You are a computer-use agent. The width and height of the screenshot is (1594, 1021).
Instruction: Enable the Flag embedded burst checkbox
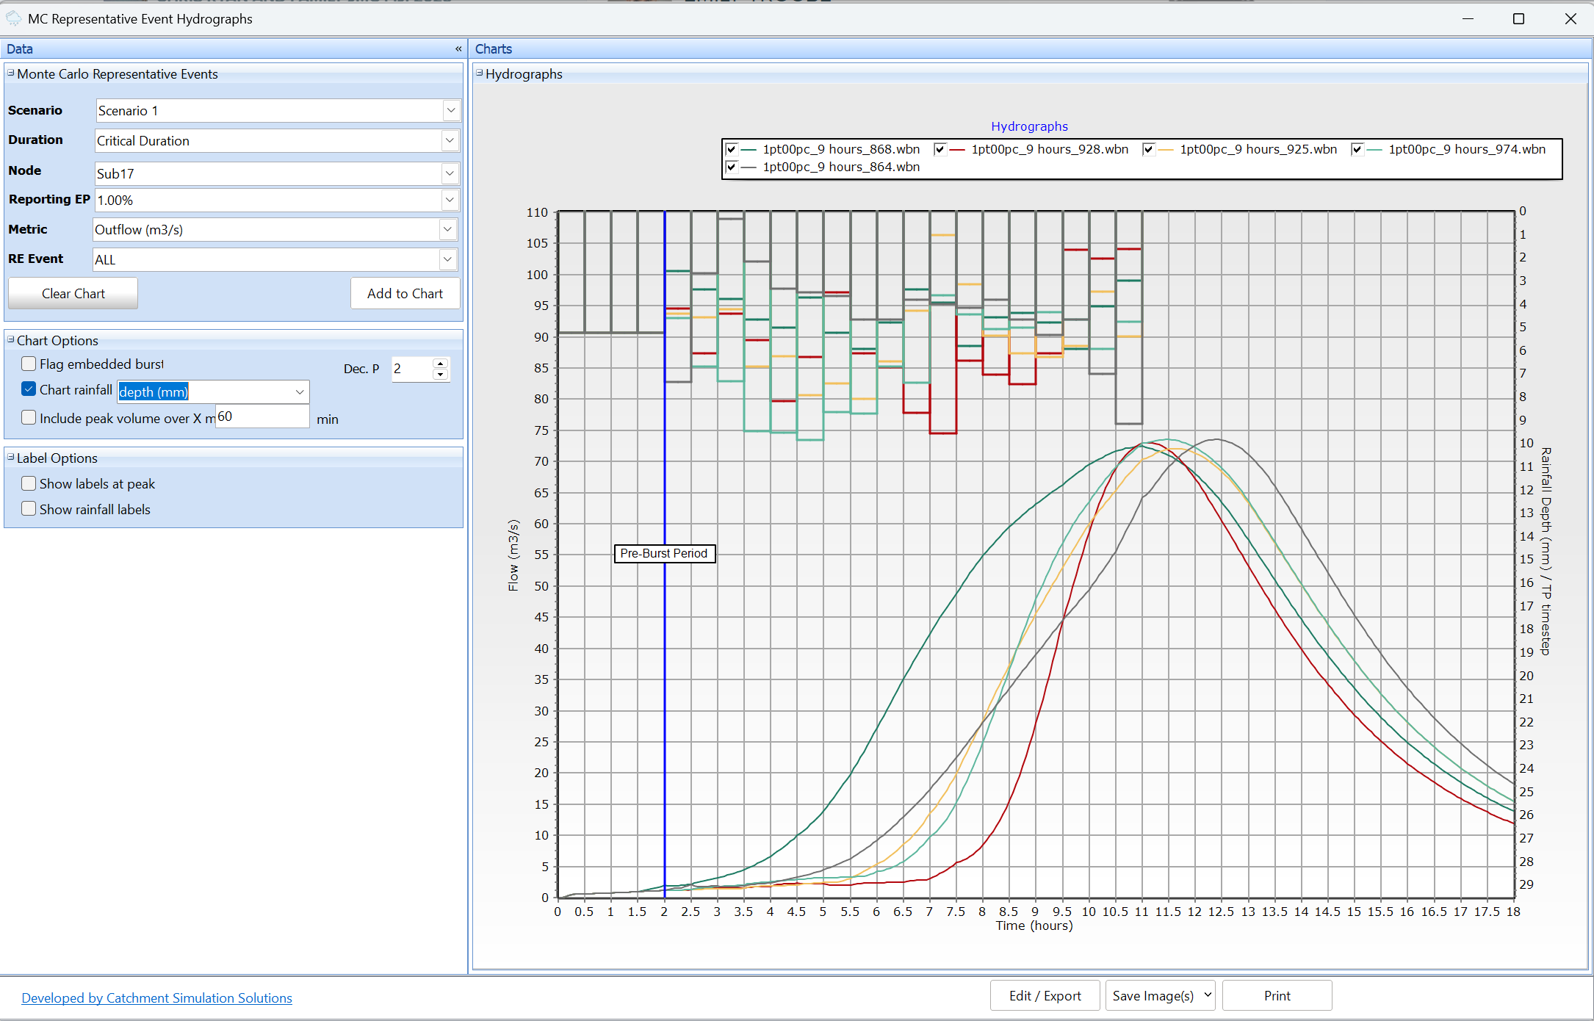pos(28,363)
